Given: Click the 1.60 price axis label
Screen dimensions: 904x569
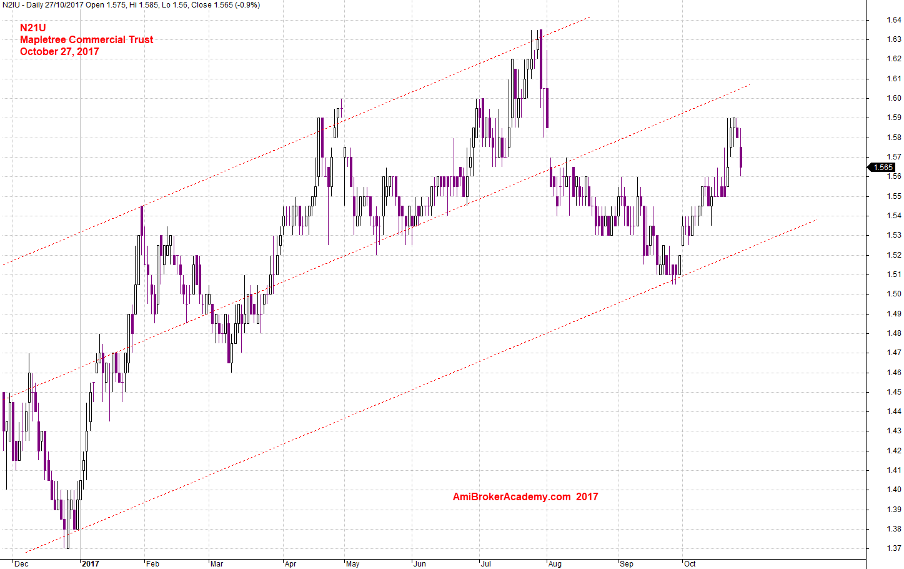Looking at the screenshot, I should pyautogui.click(x=894, y=98).
